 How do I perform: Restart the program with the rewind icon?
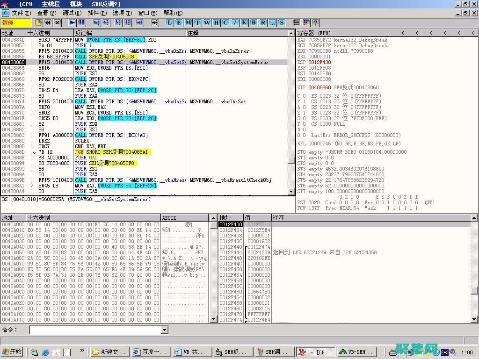coord(47,22)
